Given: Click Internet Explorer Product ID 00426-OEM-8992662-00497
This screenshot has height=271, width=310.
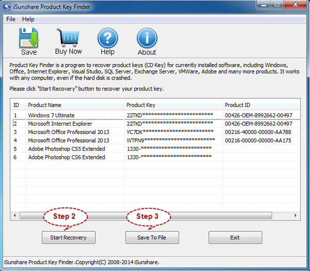Looking at the screenshot, I should pos(259,124).
